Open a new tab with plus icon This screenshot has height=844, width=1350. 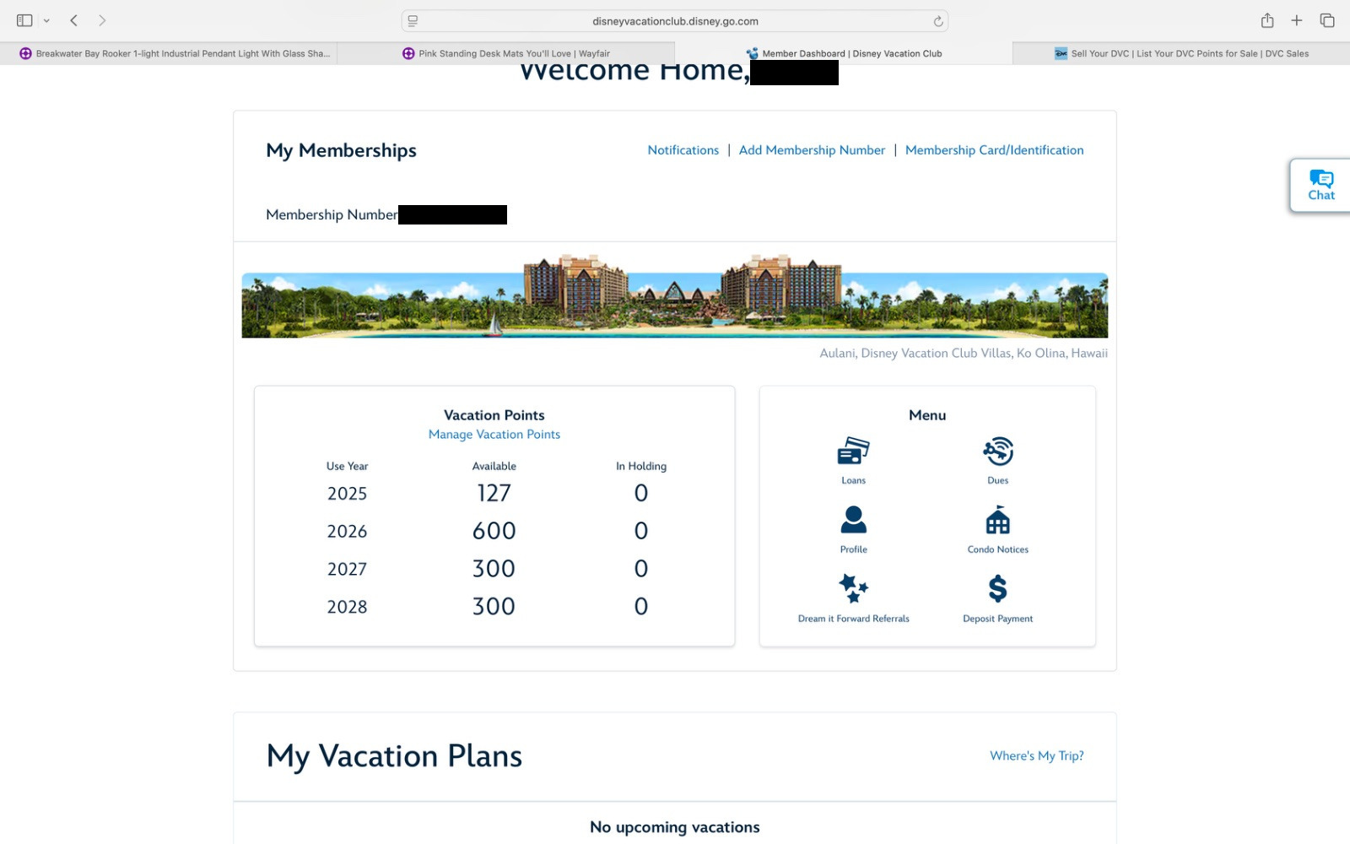point(1297,20)
